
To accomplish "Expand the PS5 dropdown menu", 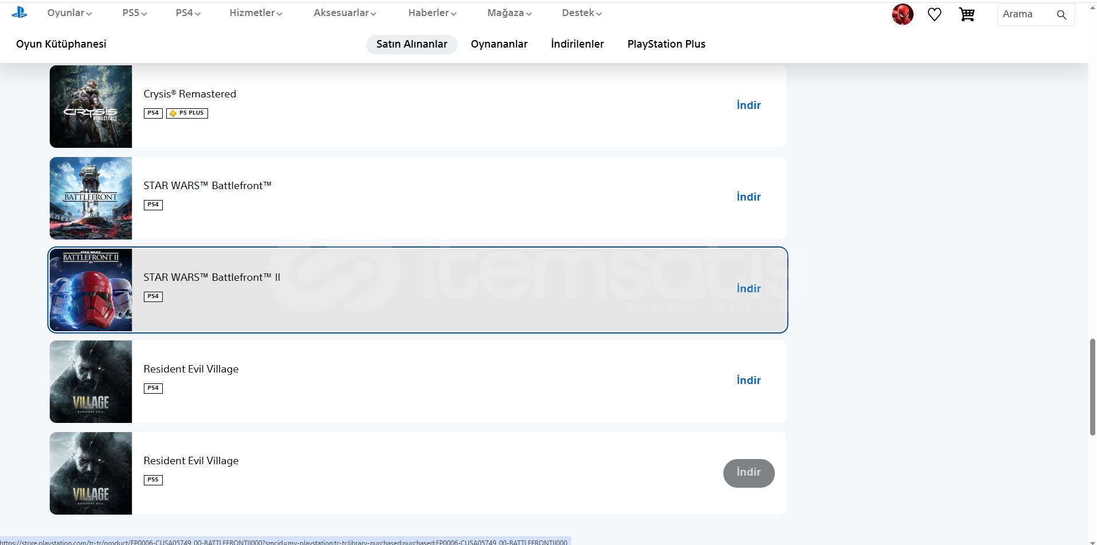I will click(135, 13).
